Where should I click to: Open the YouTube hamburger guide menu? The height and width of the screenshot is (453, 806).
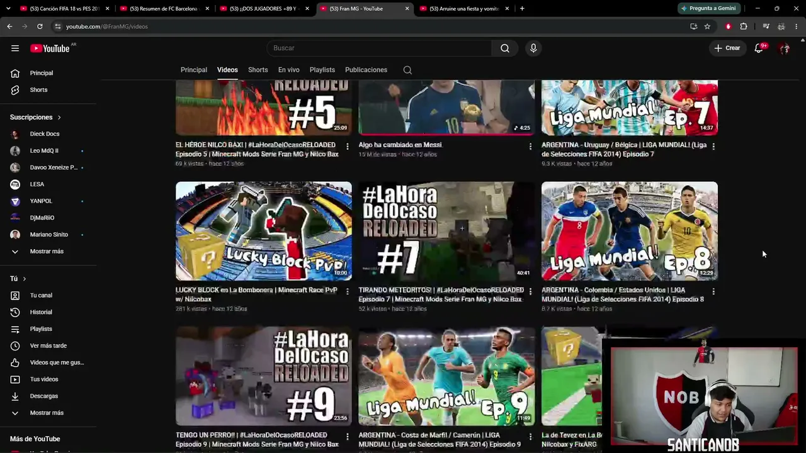click(x=15, y=48)
